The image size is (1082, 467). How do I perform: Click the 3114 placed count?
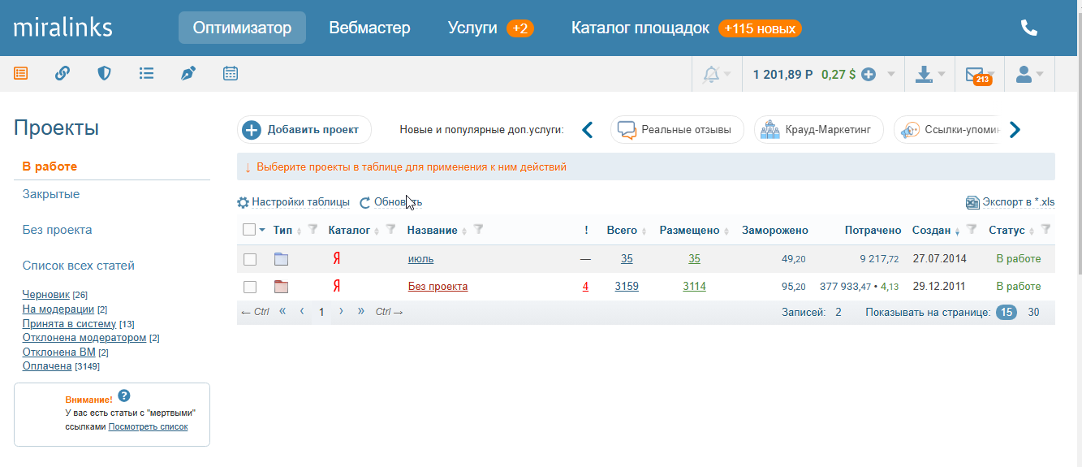pos(694,287)
